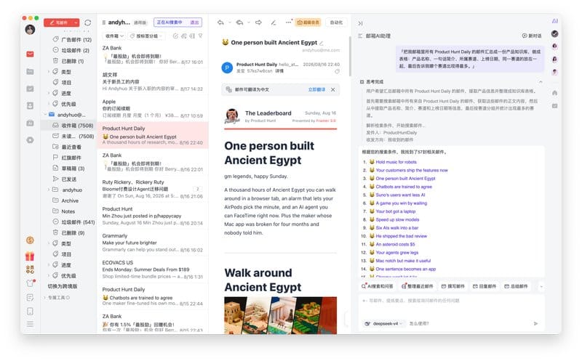582x361 pixels.
Task: Select the 收件箱 (7508) inbox folder
Action: pyautogui.click(x=69, y=126)
